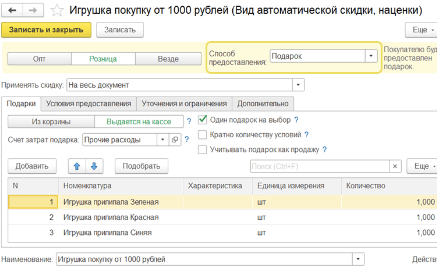Click 'Записать и закрыть' button
This screenshot has width=439, height=271.
pos(46,30)
